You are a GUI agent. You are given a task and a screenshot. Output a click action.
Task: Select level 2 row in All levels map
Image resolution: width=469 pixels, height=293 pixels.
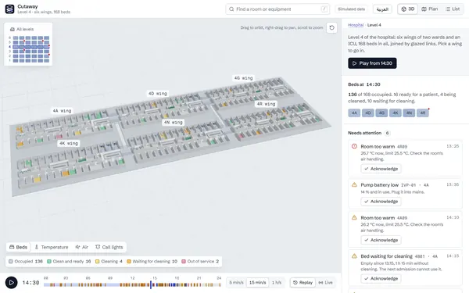pos(29,56)
